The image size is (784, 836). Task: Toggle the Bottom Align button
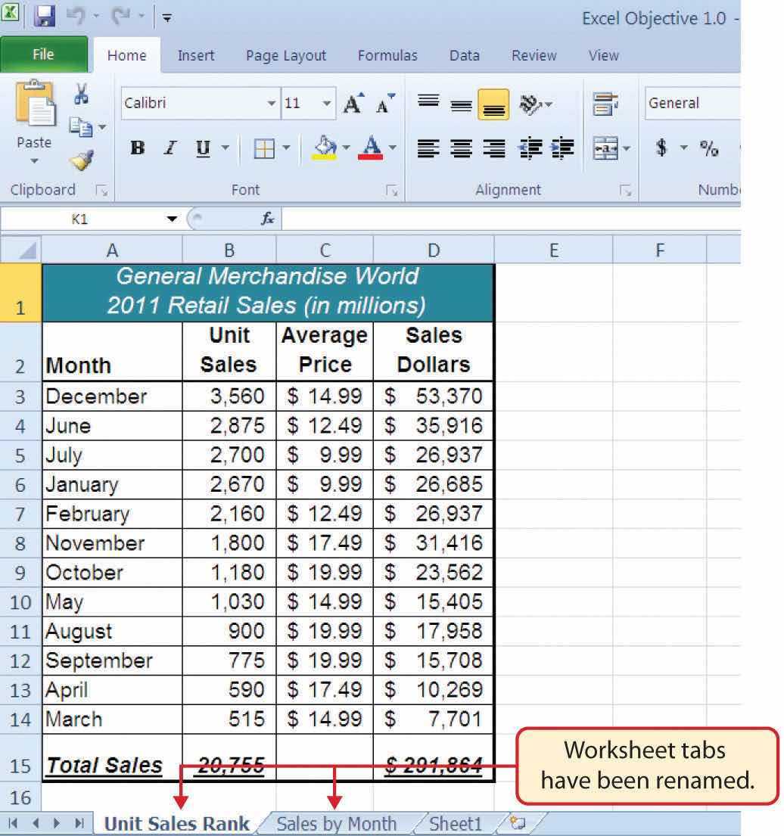[x=493, y=104]
